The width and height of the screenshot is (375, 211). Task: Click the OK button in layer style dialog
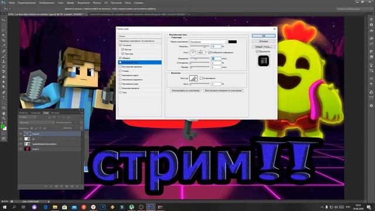click(x=263, y=36)
